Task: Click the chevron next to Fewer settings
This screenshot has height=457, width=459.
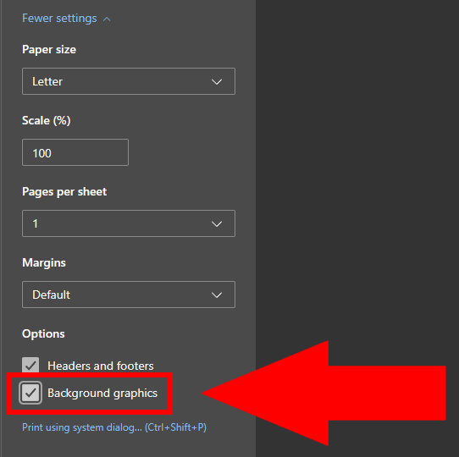Action: [x=107, y=19]
